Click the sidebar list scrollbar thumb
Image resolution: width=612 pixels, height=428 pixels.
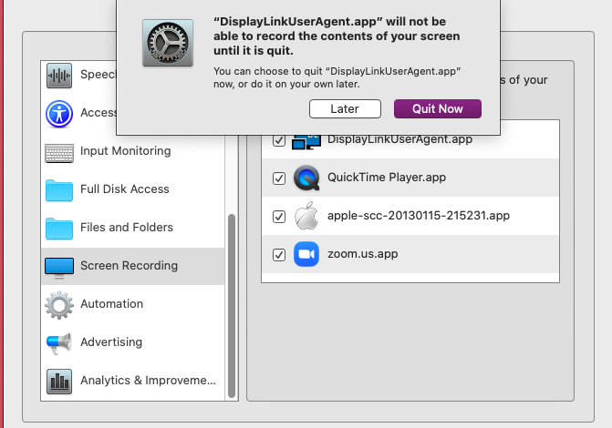232,306
